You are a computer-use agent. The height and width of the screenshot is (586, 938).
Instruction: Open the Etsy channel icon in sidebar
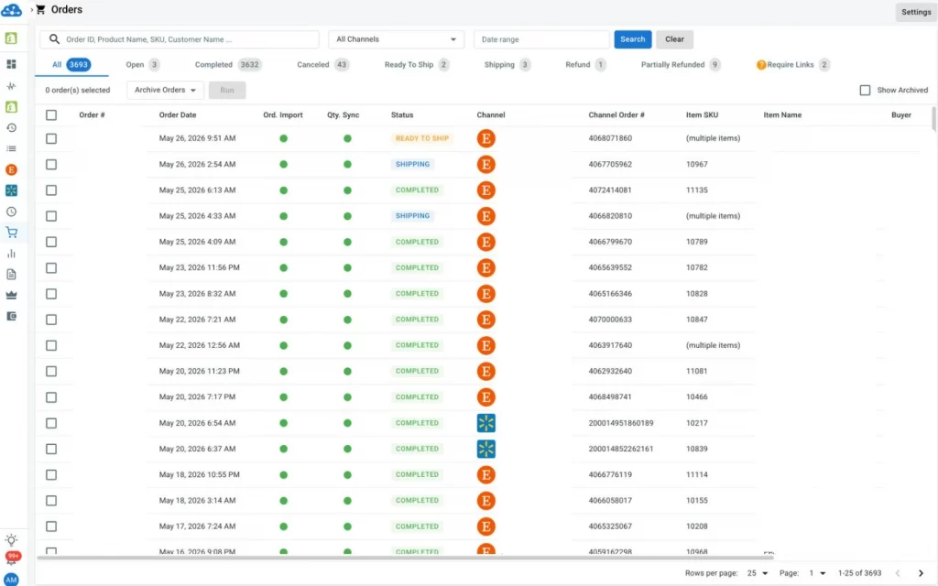tap(11, 169)
